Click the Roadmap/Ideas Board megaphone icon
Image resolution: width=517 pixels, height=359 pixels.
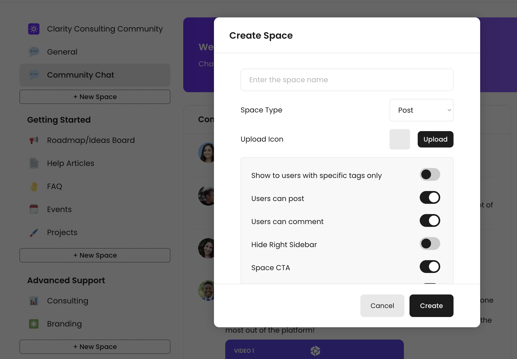[34, 140]
